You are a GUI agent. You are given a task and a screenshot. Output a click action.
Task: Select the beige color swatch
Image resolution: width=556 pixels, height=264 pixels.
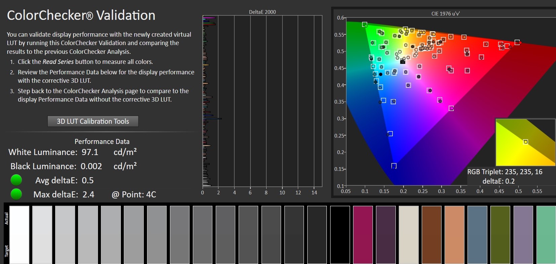coord(409,235)
